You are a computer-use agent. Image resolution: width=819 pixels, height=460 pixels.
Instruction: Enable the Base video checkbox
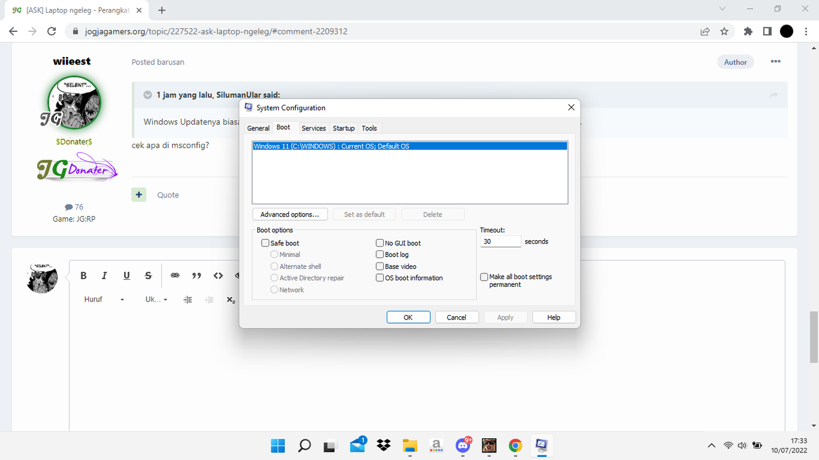(x=380, y=266)
